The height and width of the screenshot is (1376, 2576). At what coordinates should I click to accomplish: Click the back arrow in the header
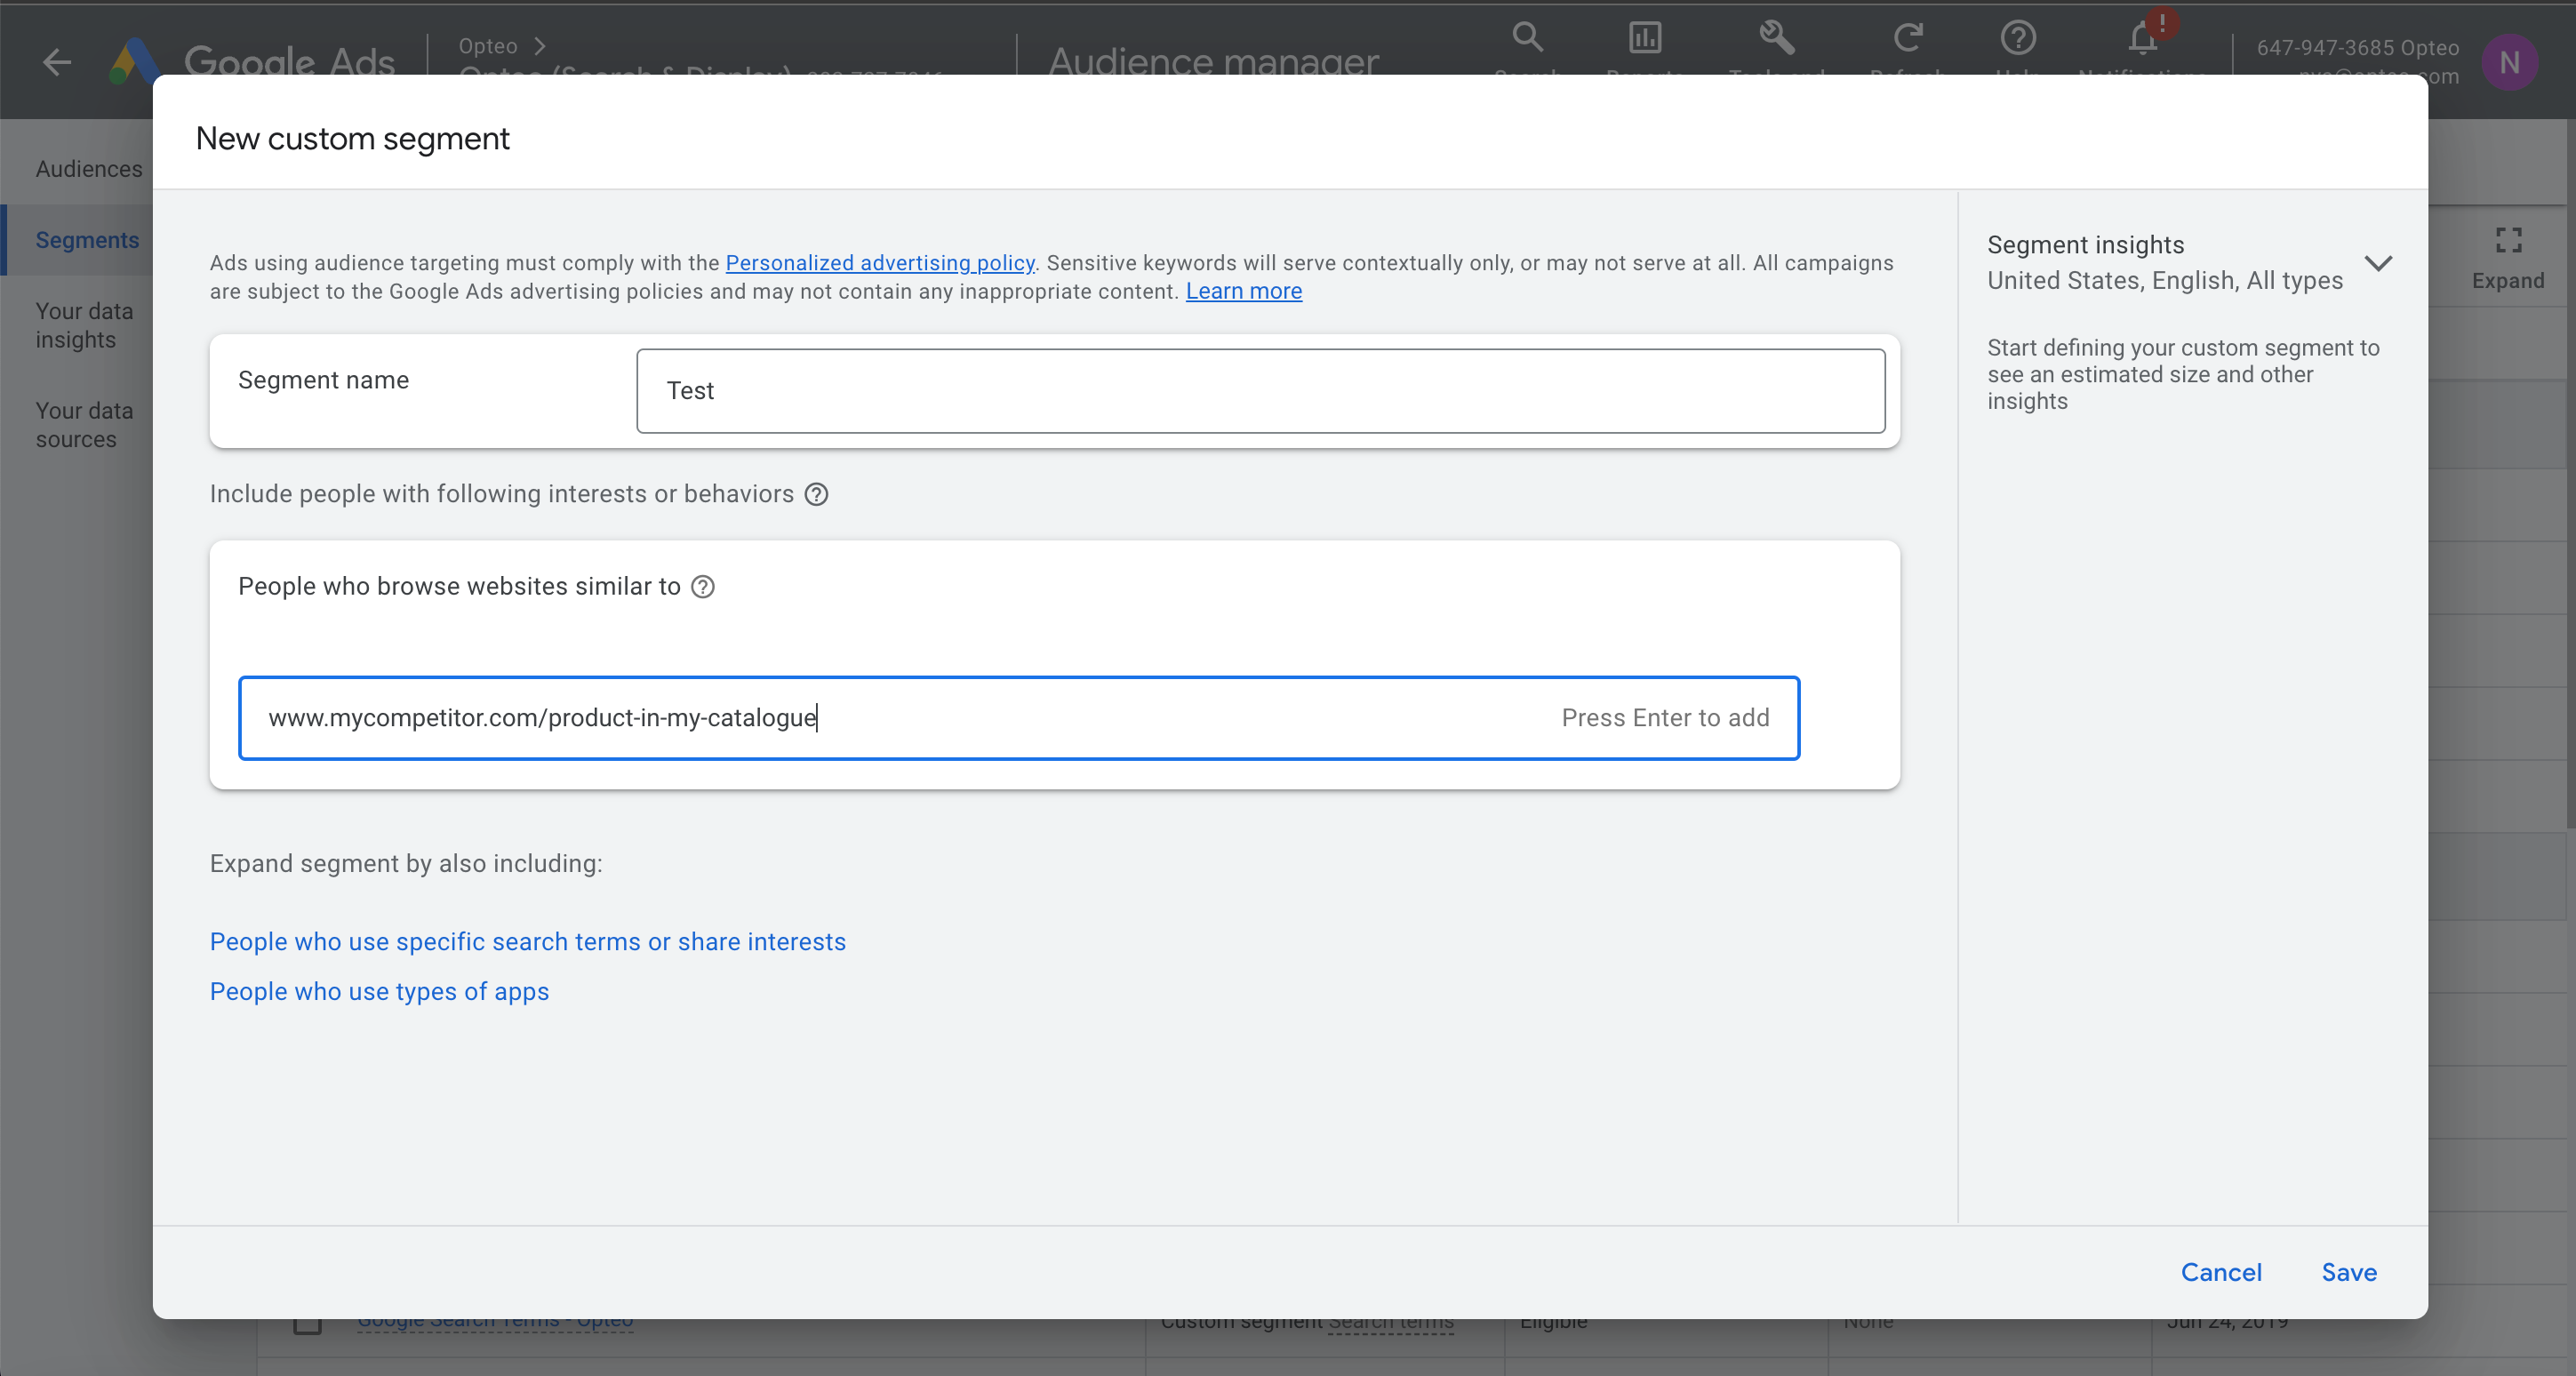coord(57,62)
